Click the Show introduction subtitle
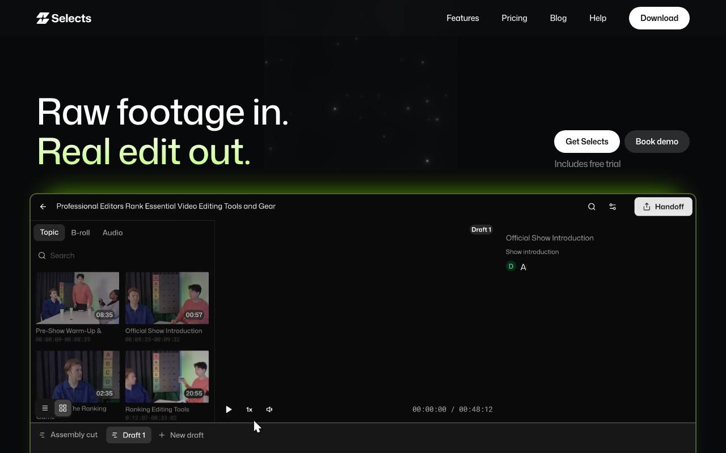This screenshot has height=453, width=726. [x=532, y=252]
